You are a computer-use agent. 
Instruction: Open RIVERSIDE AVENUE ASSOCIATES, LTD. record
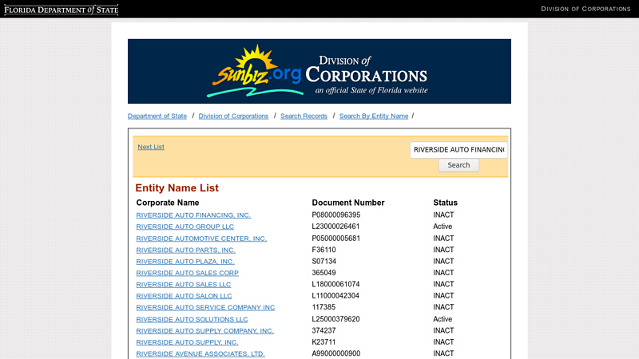coord(200,353)
